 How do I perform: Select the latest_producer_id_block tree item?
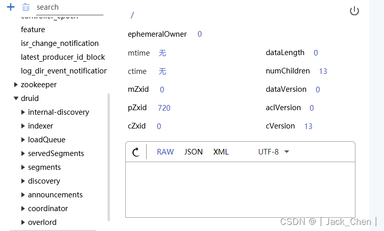pyautogui.click(x=63, y=57)
